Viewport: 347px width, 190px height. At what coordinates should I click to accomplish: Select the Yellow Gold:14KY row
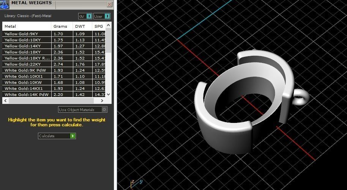pos(54,46)
